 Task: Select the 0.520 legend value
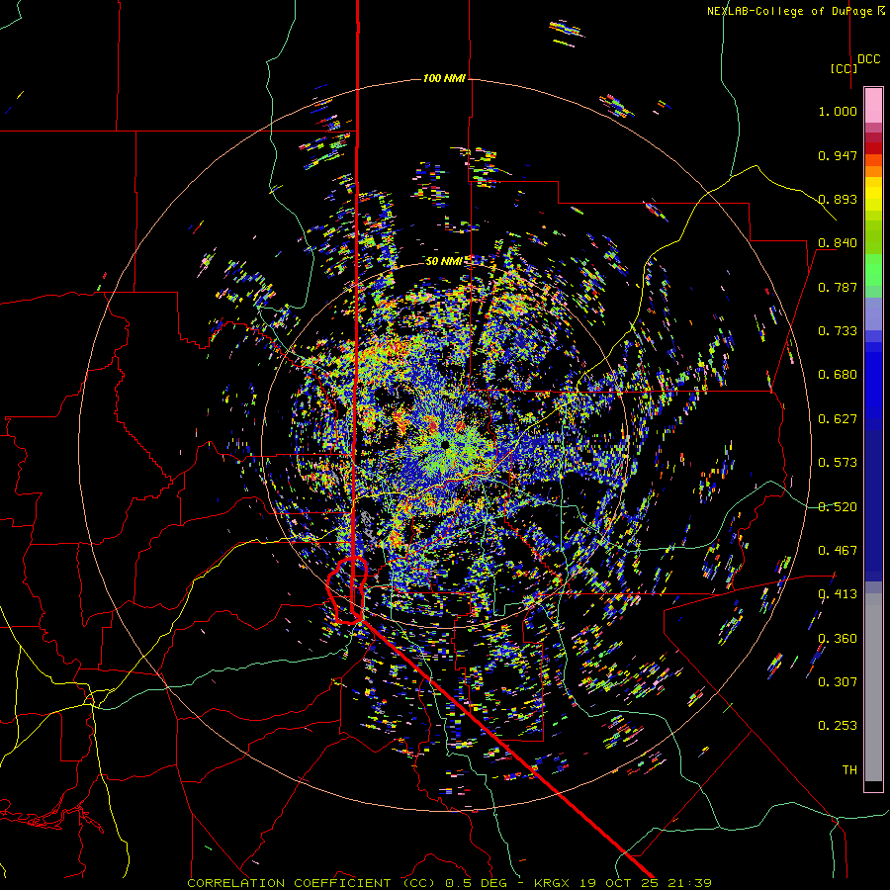(x=838, y=507)
